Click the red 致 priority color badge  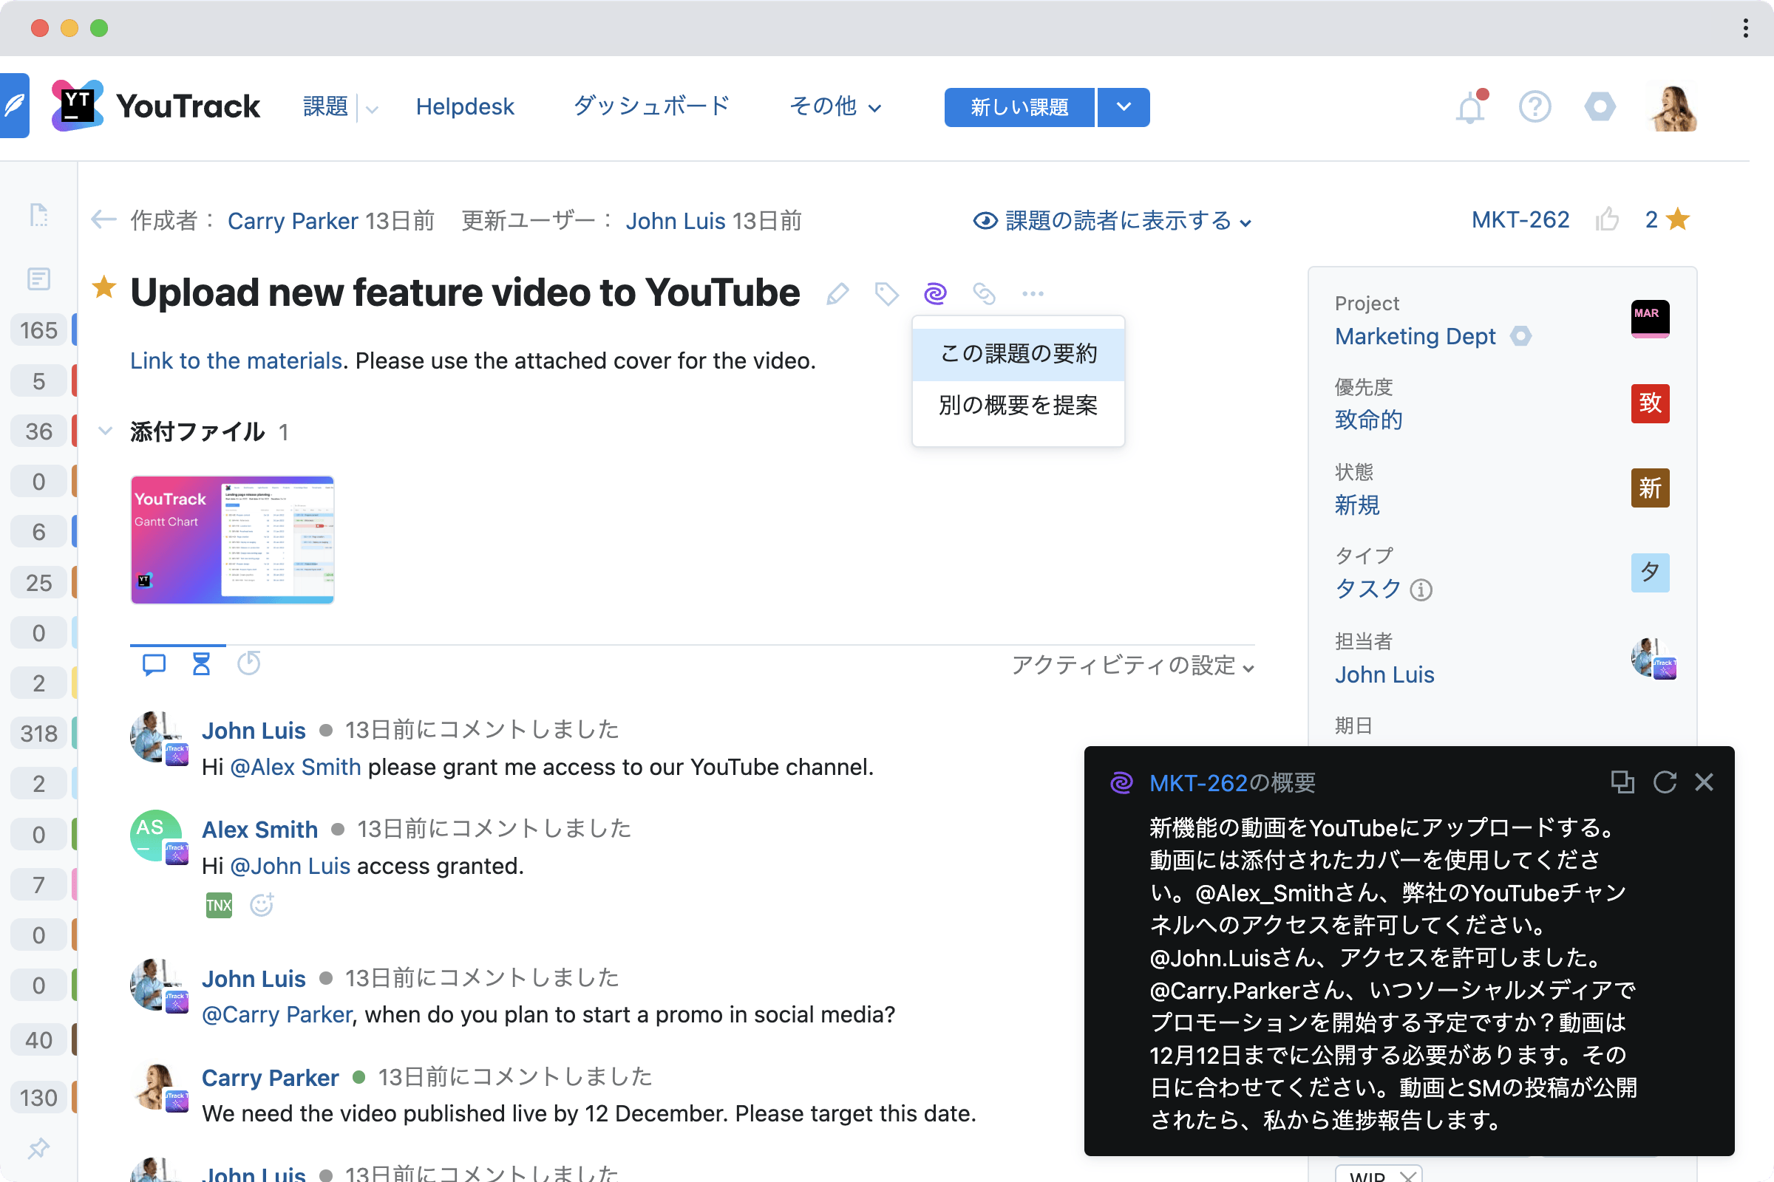coord(1650,403)
